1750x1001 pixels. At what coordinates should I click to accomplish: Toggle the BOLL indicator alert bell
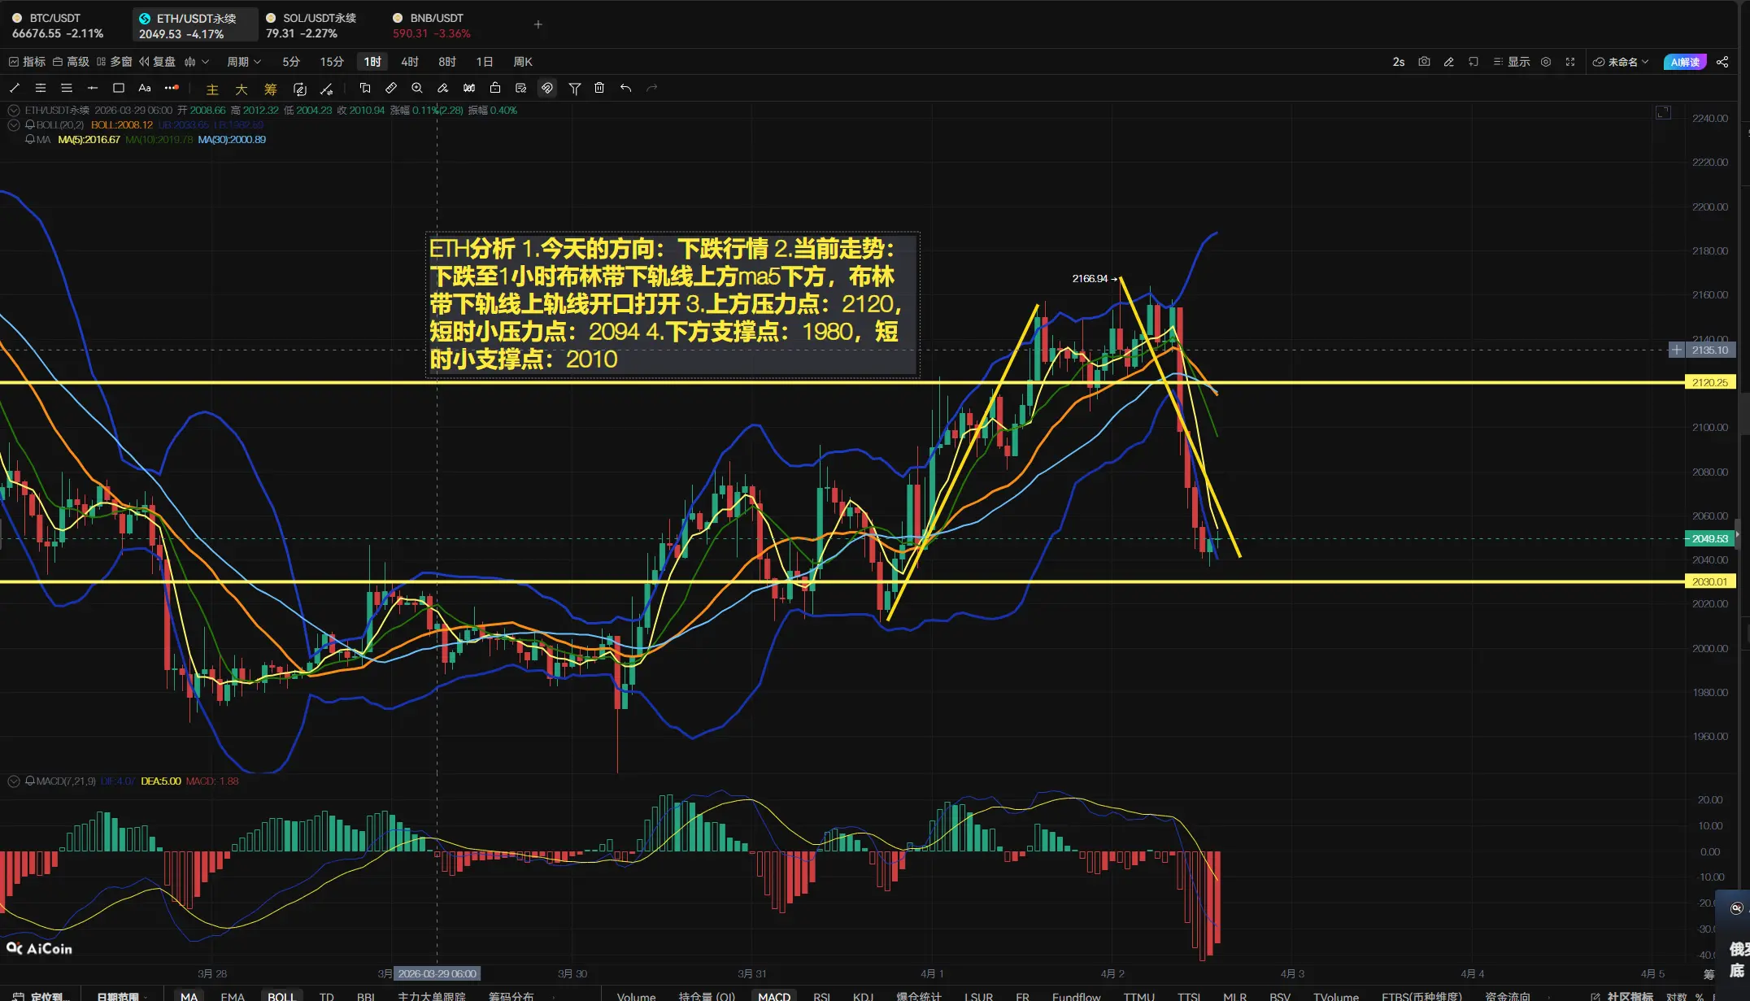[x=30, y=125]
